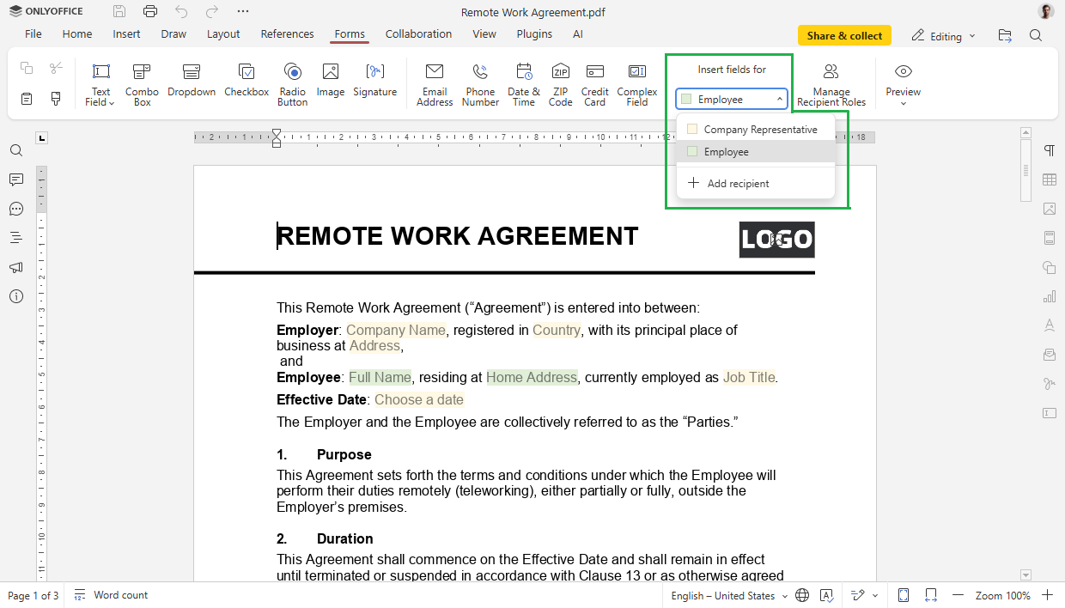Open the Chat panel

pyautogui.click(x=15, y=209)
